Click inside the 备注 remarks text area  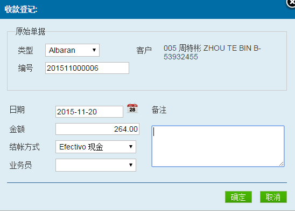pos(218,146)
